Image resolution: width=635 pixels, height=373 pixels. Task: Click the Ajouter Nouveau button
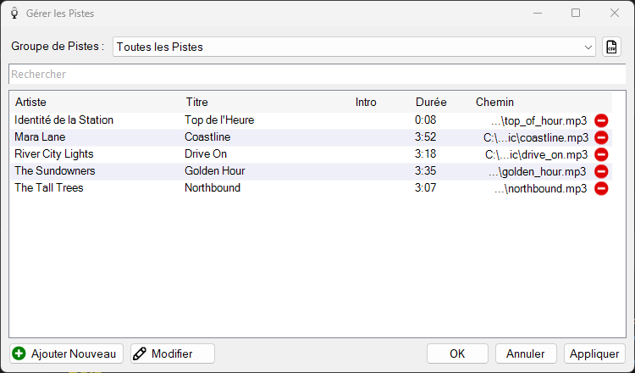(66, 354)
